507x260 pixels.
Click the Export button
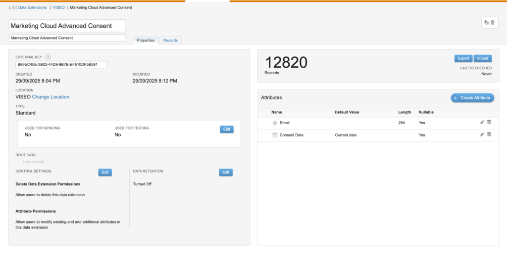pyautogui.click(x=463, y=58)
